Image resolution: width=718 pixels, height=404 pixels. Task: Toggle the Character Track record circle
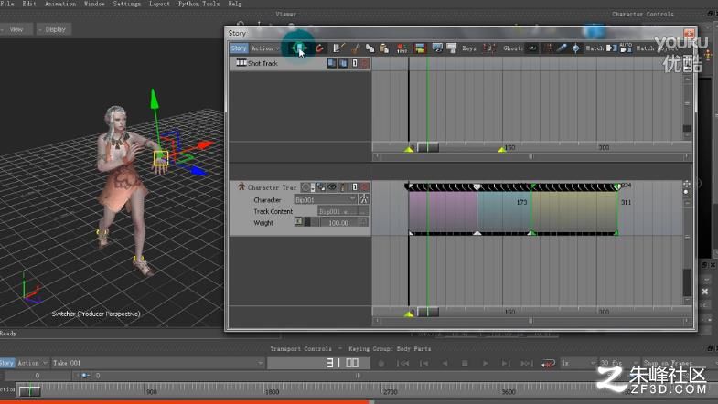click(x=305, y=187)
